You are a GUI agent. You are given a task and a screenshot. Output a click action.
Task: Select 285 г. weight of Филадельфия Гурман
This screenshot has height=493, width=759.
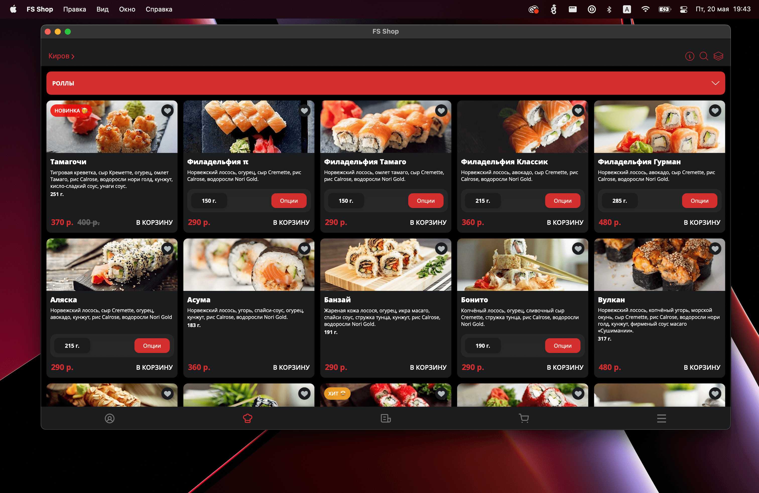[620, 201]
